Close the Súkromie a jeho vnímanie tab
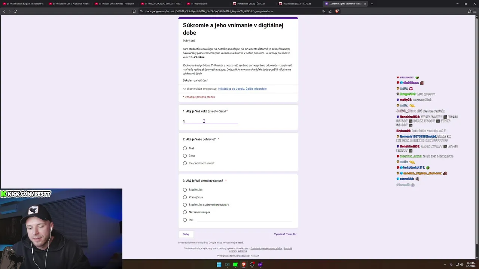This screenshot has width=479, height=269. 365,4
